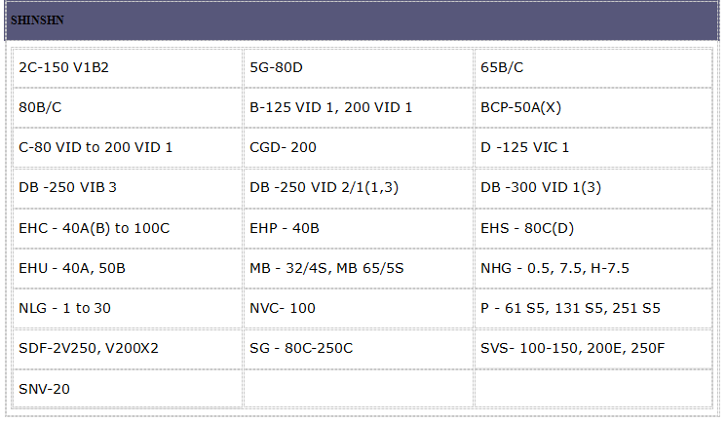Image resolution: width=726 pixels, height=423 pixels.
Task: Select C-80 VID to 200 VID 1
Action: pyautogui.click(x=96, y=147)
